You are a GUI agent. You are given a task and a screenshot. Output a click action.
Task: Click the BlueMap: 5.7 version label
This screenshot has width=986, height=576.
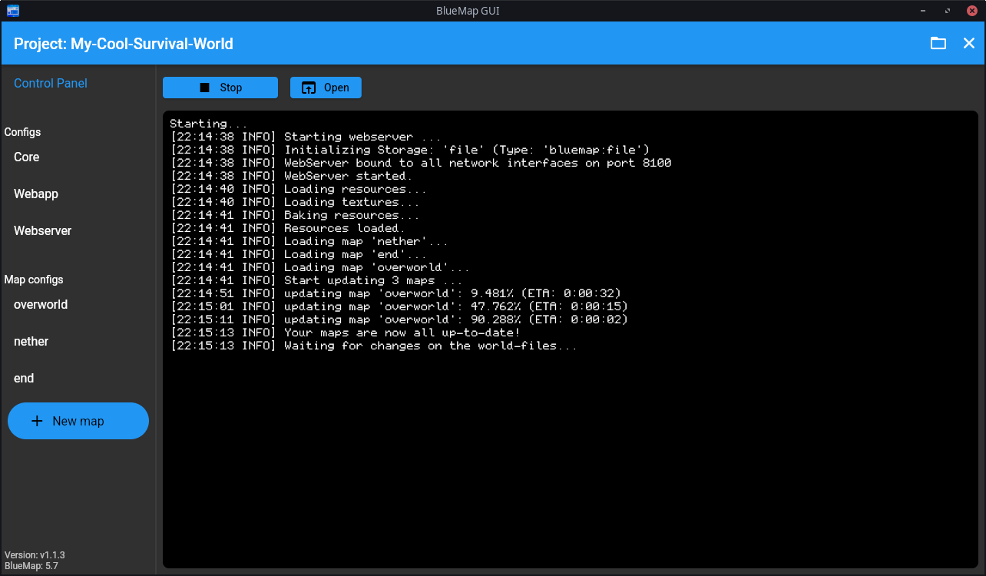click(31, 566)
